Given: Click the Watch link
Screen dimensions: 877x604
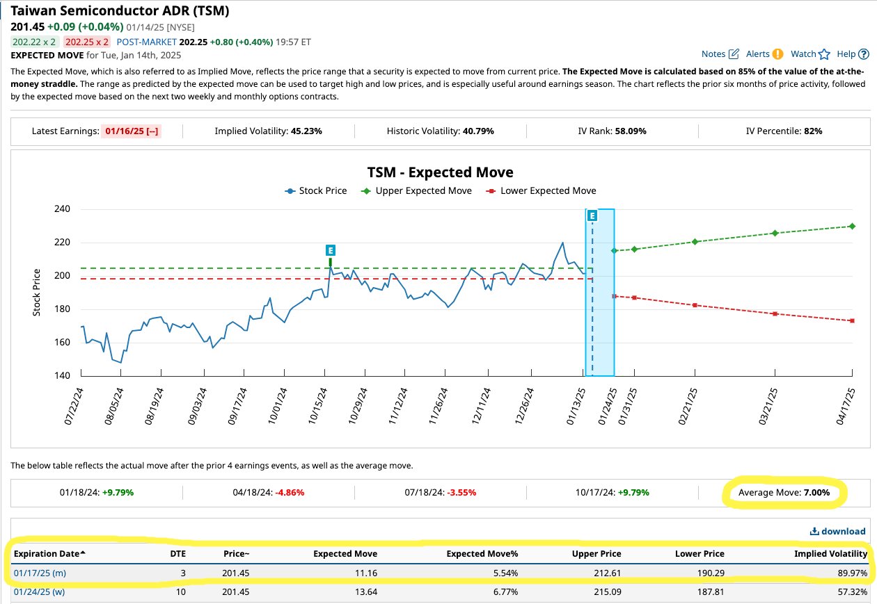Looking at the screenshot, I should 803,54.
